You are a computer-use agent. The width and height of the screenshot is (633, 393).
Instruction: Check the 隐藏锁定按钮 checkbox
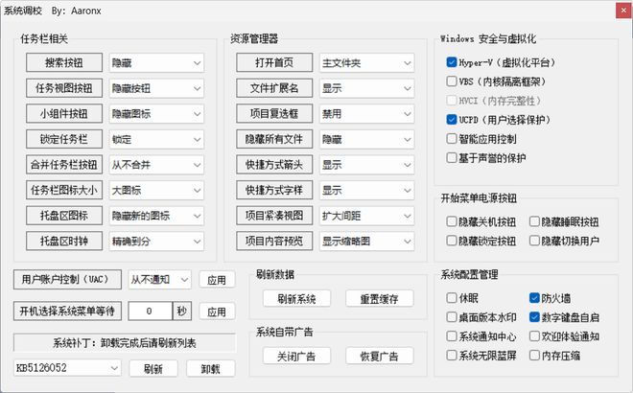[452, 241]
